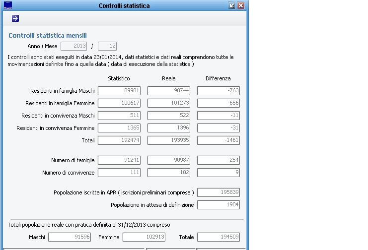Click label Residenti in convivenza Maschi
This screenshot has width=368, height=250.
(58, 116)
